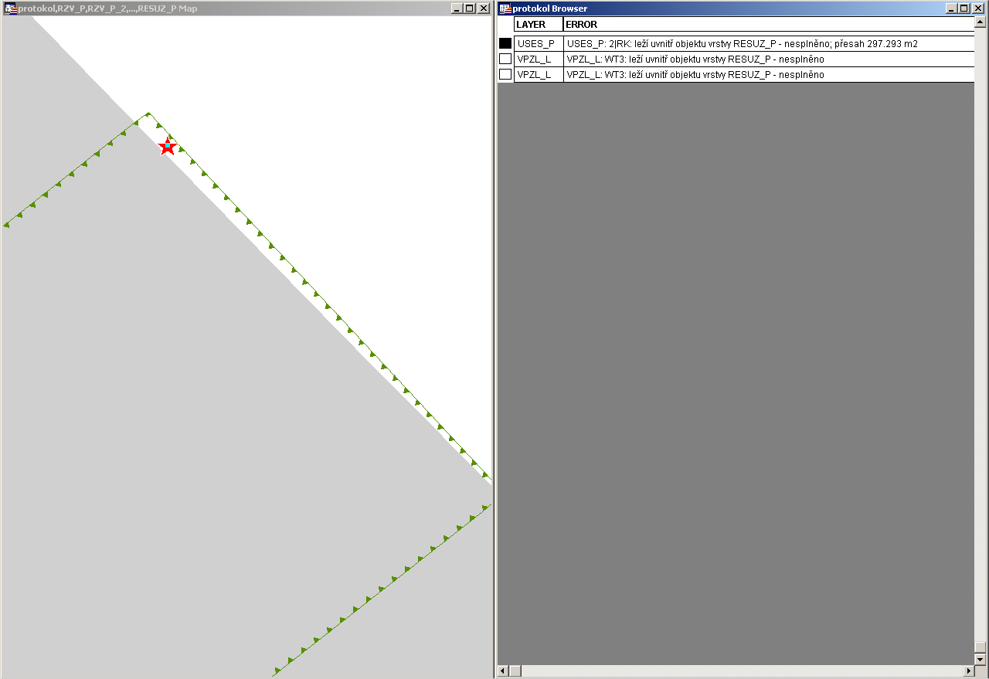Click the Browser horizontal scrollbar right arrow
This screenshot has height=679, width=989.
pyautogui.click(x=969, y=671)
